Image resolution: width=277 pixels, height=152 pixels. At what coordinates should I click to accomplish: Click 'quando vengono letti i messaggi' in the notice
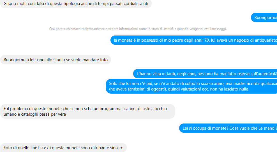pos(202,29)
